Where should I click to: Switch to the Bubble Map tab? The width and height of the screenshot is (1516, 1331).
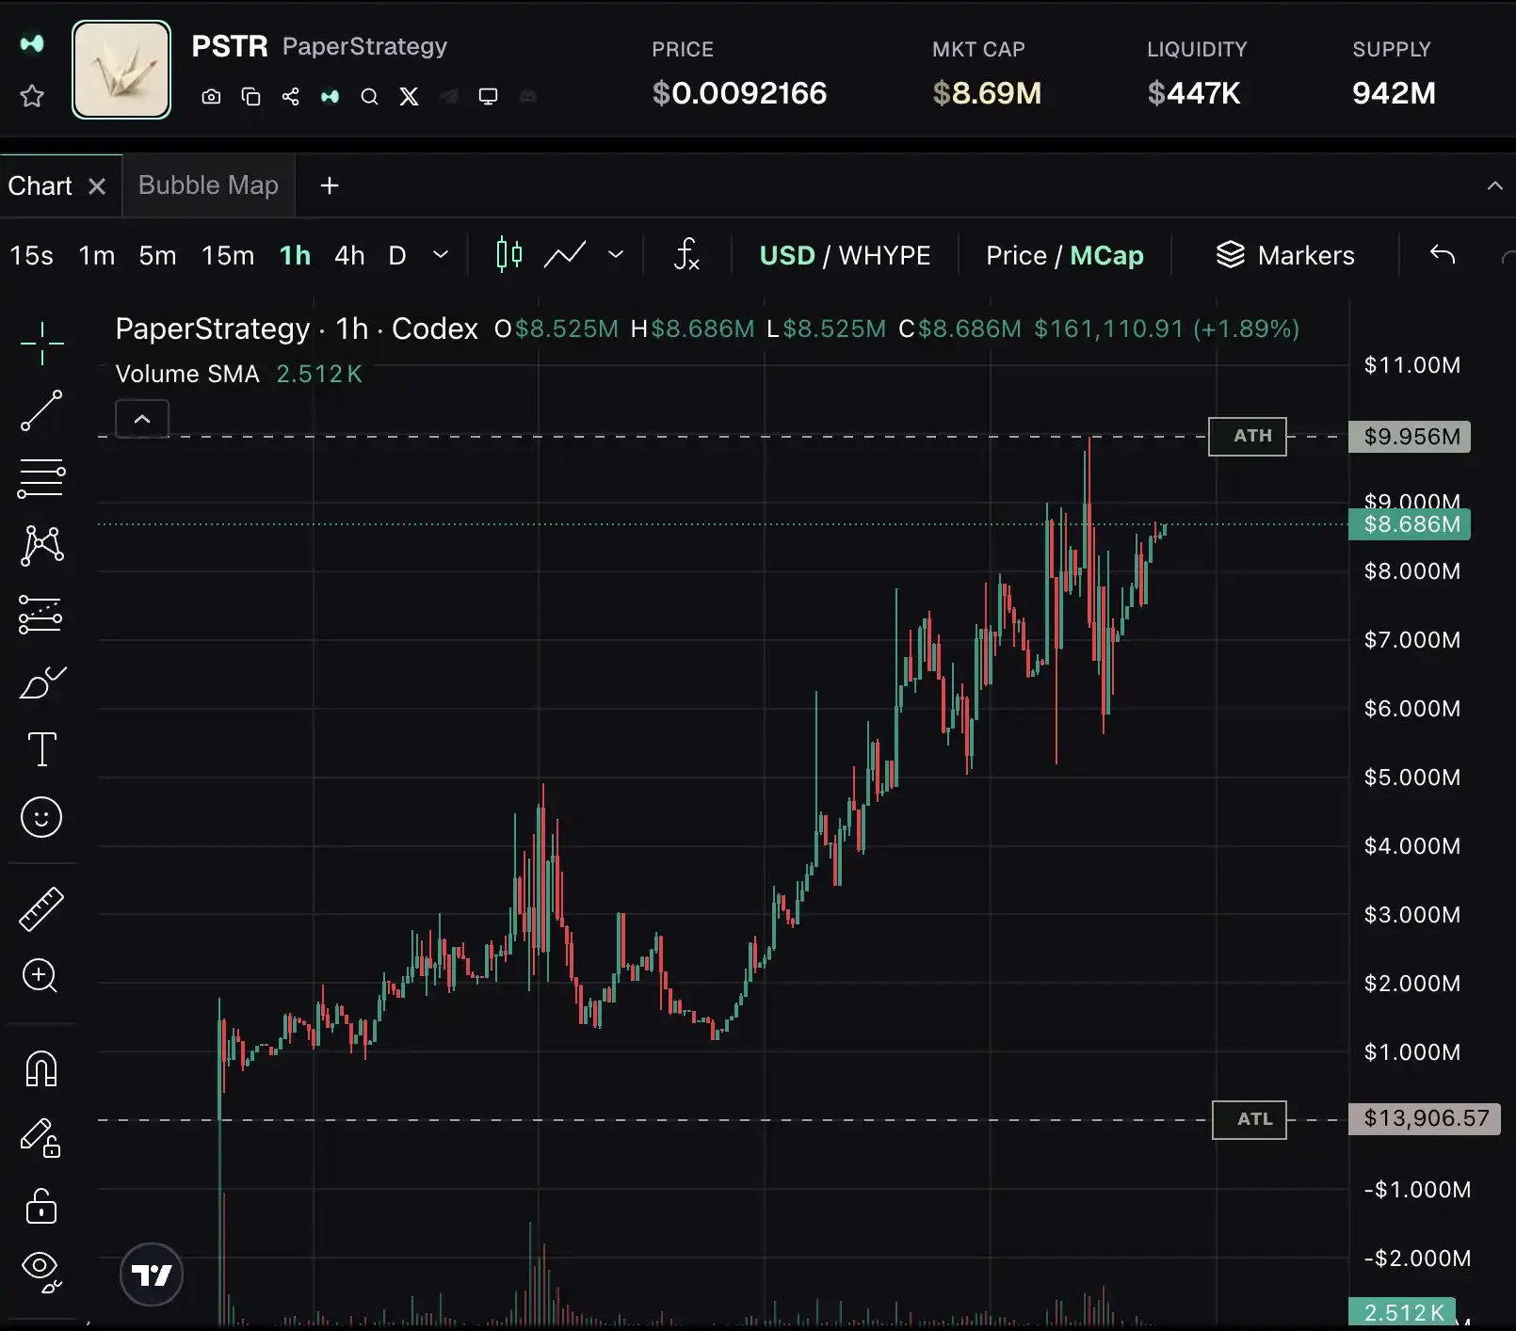coord(208,185)
